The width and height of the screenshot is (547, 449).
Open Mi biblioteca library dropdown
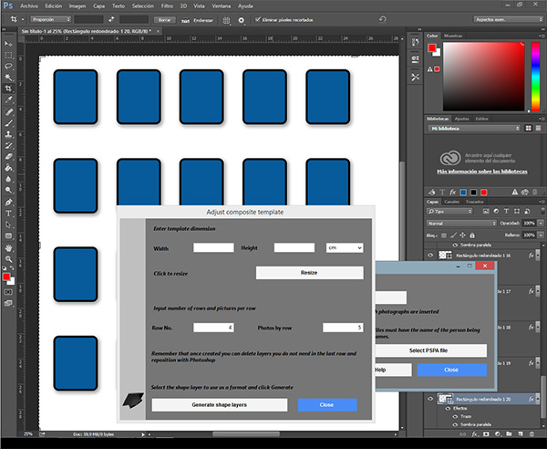point(474,129)
